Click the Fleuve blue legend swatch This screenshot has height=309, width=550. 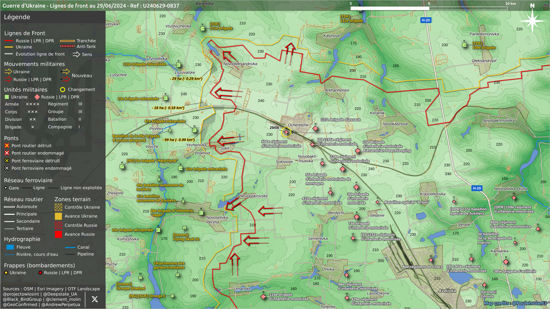click(10, 247)
